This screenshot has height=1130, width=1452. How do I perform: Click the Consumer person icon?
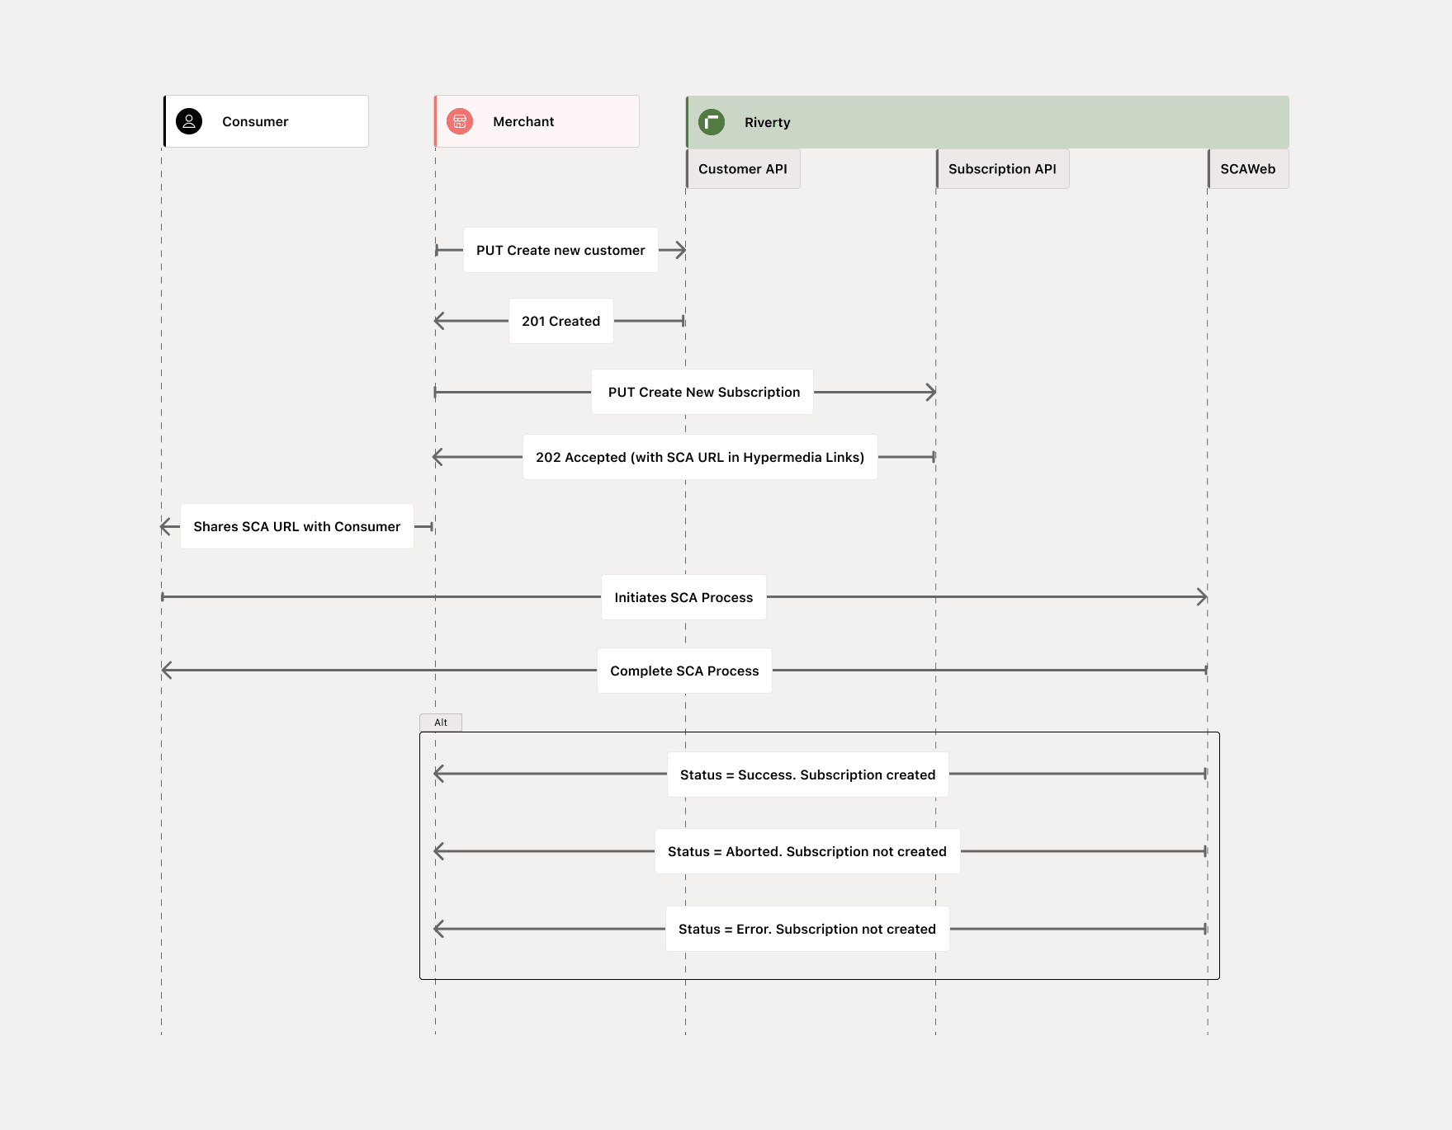point(189,121)
